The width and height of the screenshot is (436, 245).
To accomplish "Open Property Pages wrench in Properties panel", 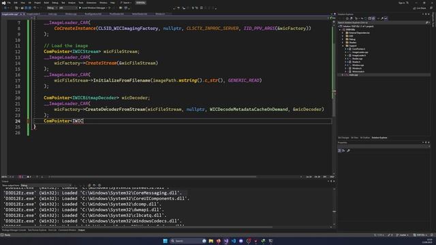I will 348,150.
